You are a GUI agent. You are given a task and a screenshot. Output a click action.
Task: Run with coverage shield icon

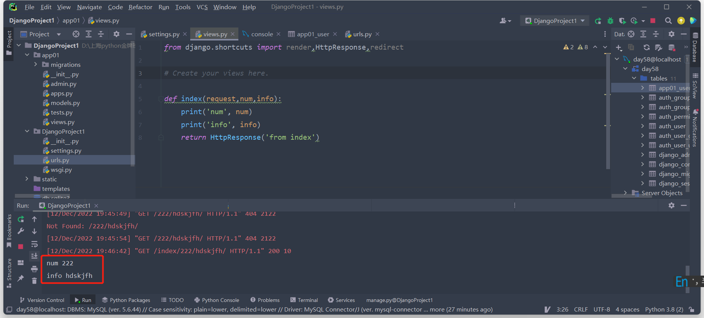point(622,21)
